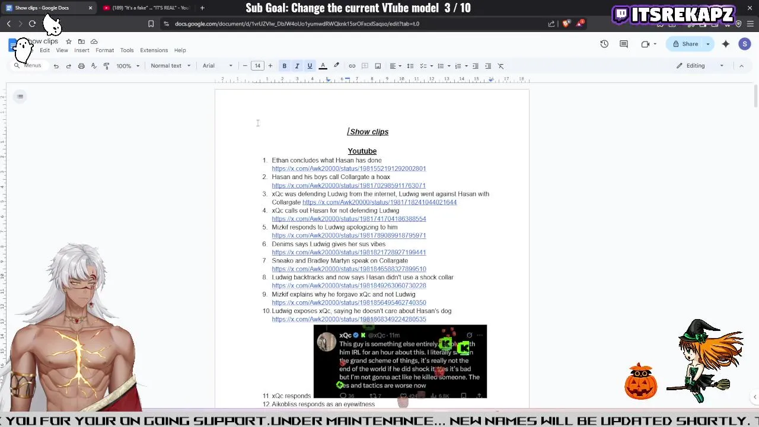
Task: Reload the page in browser
Action: coord(32,24)
